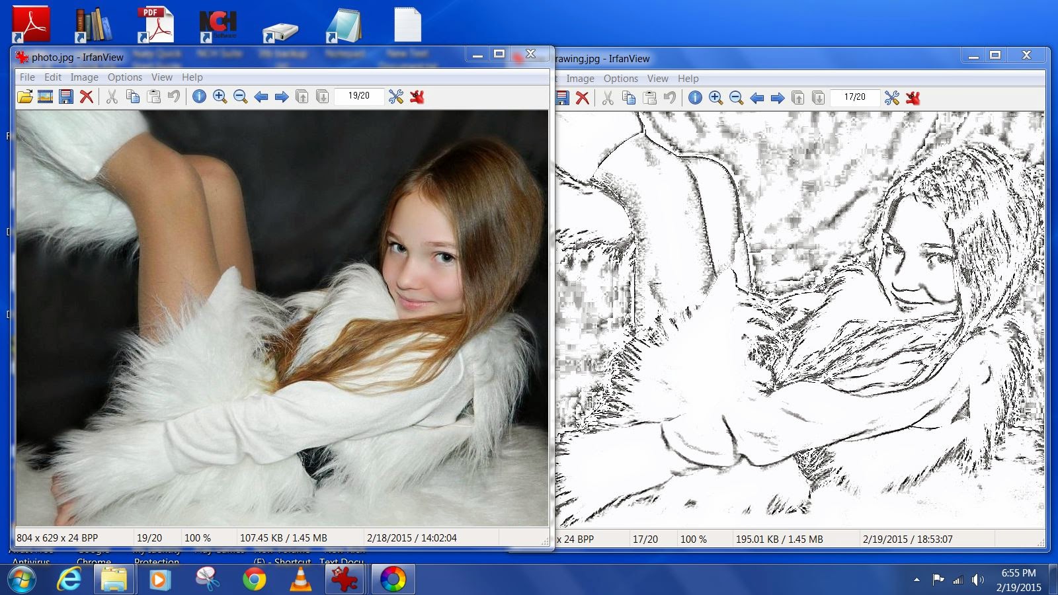Image resolution: width=1058 pixels, height=595 pixels.
Task: Click the Open folder icon in photo.jpg toolbar
Action: (25, 97)
